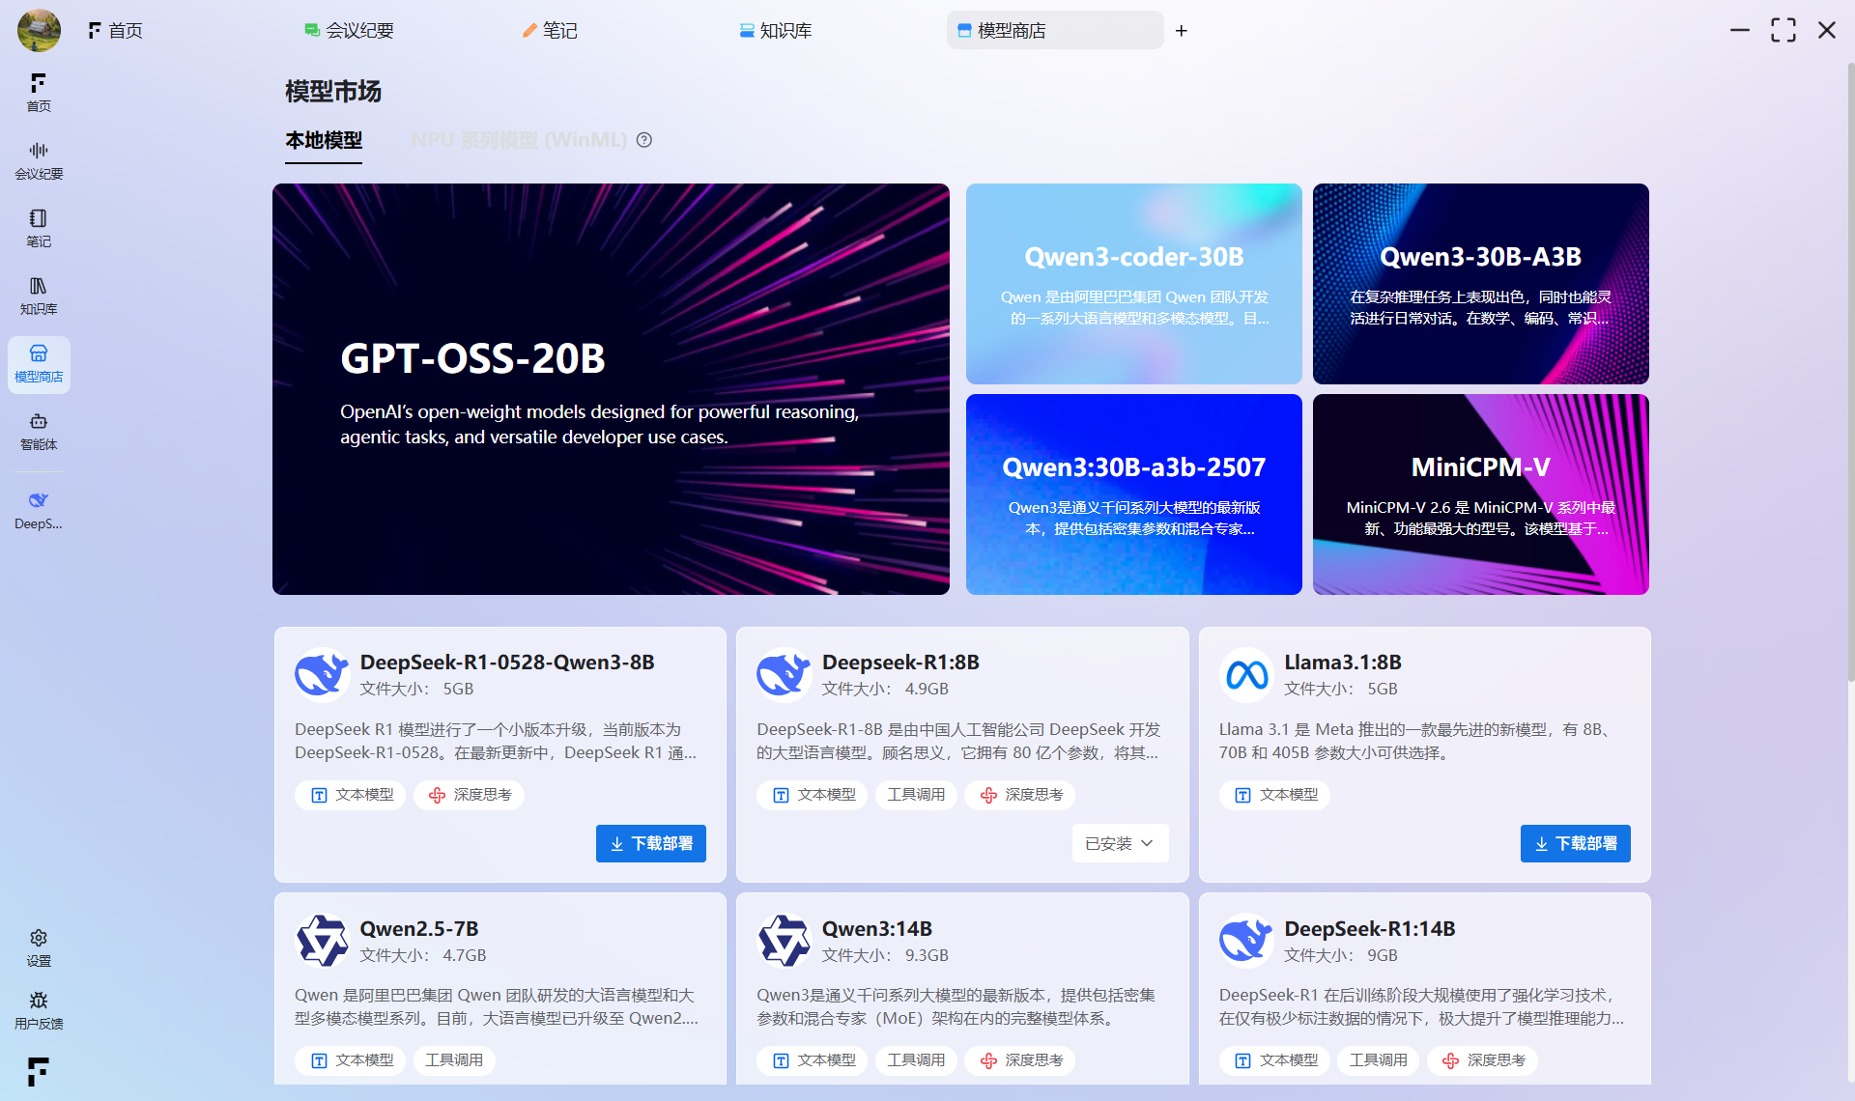Toggle fullscreen window mode icon

pos(1783,30)
